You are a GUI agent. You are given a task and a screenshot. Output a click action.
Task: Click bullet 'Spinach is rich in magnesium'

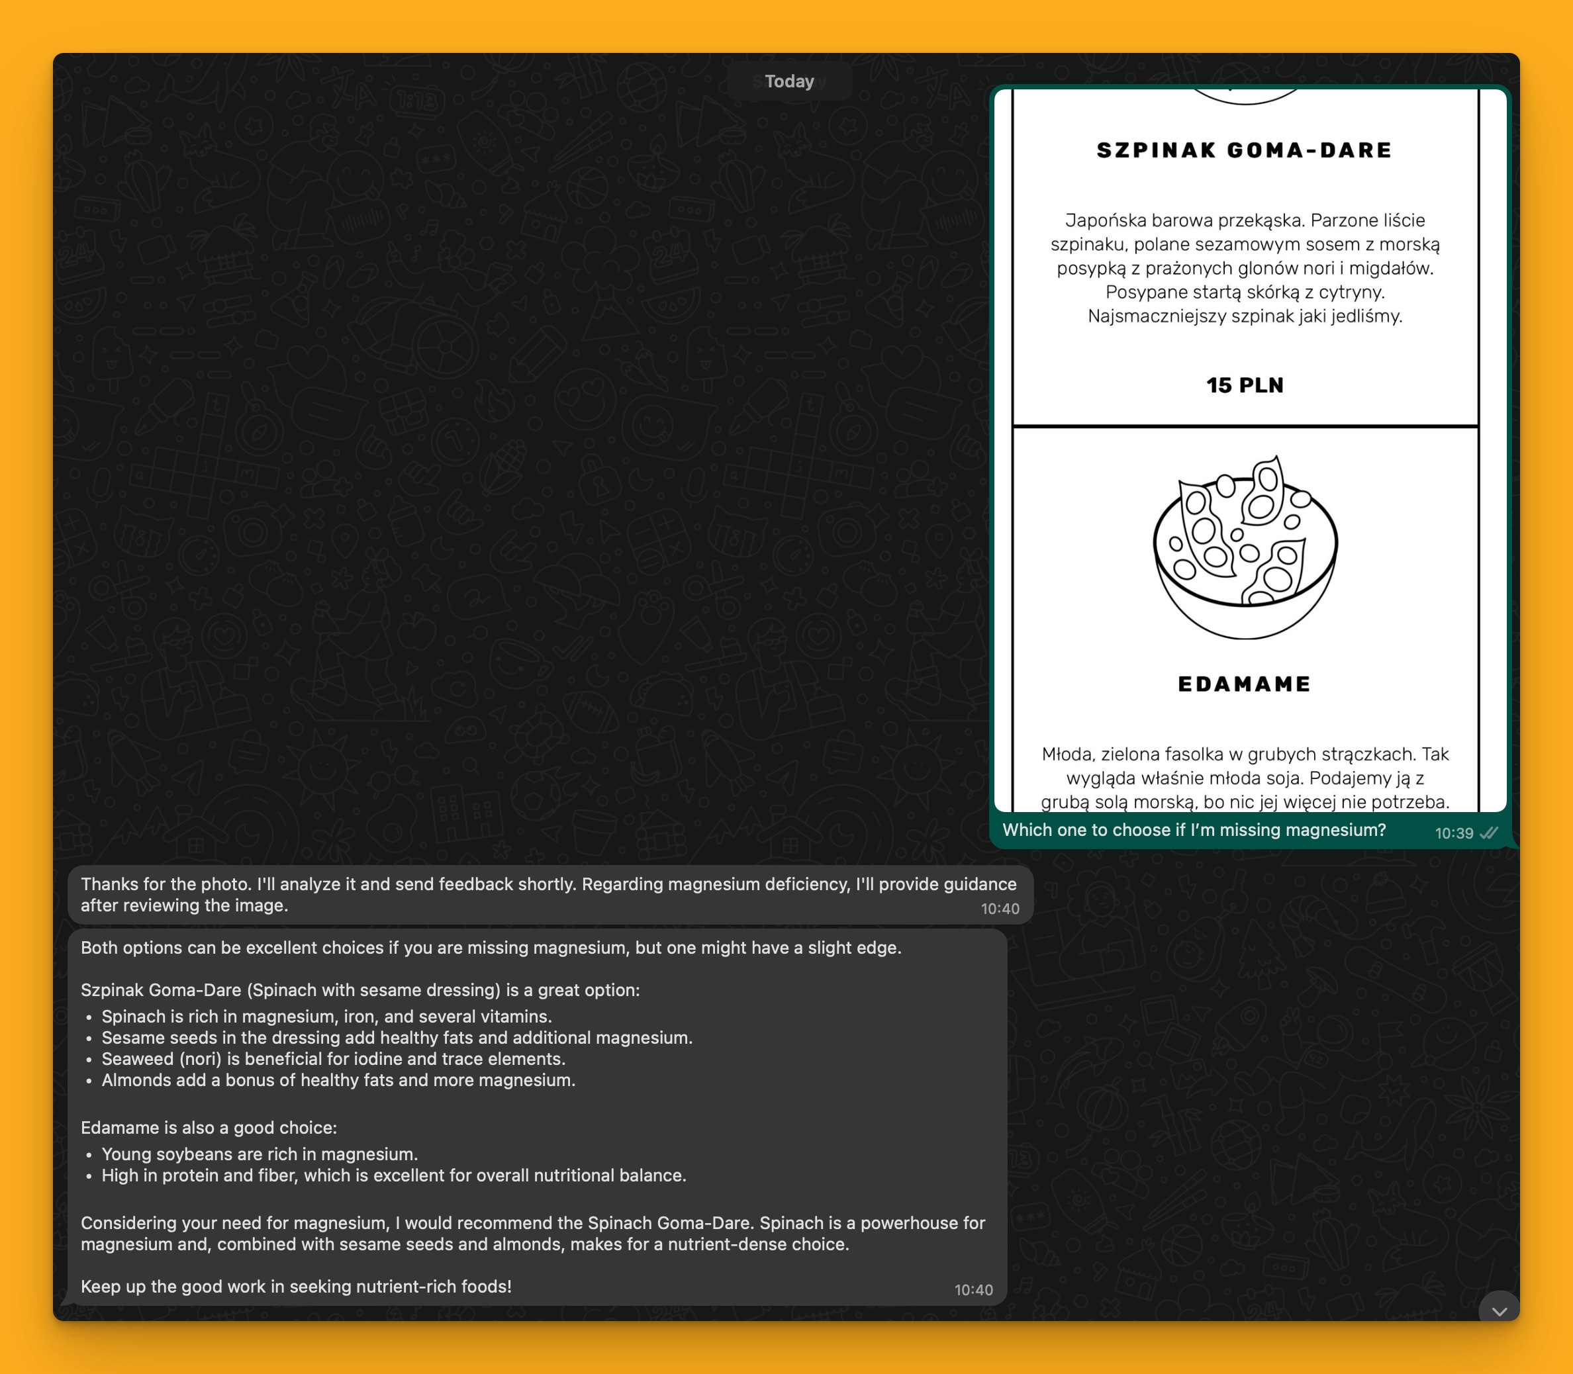(x=326, y=1016)
